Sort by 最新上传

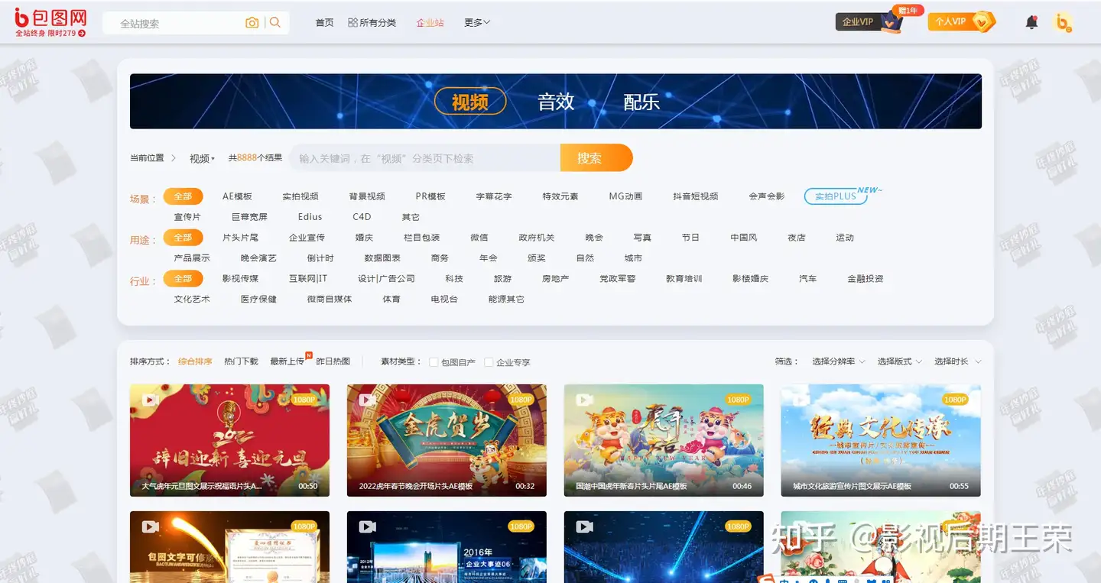pyautogui.click(x=287, y=361)
